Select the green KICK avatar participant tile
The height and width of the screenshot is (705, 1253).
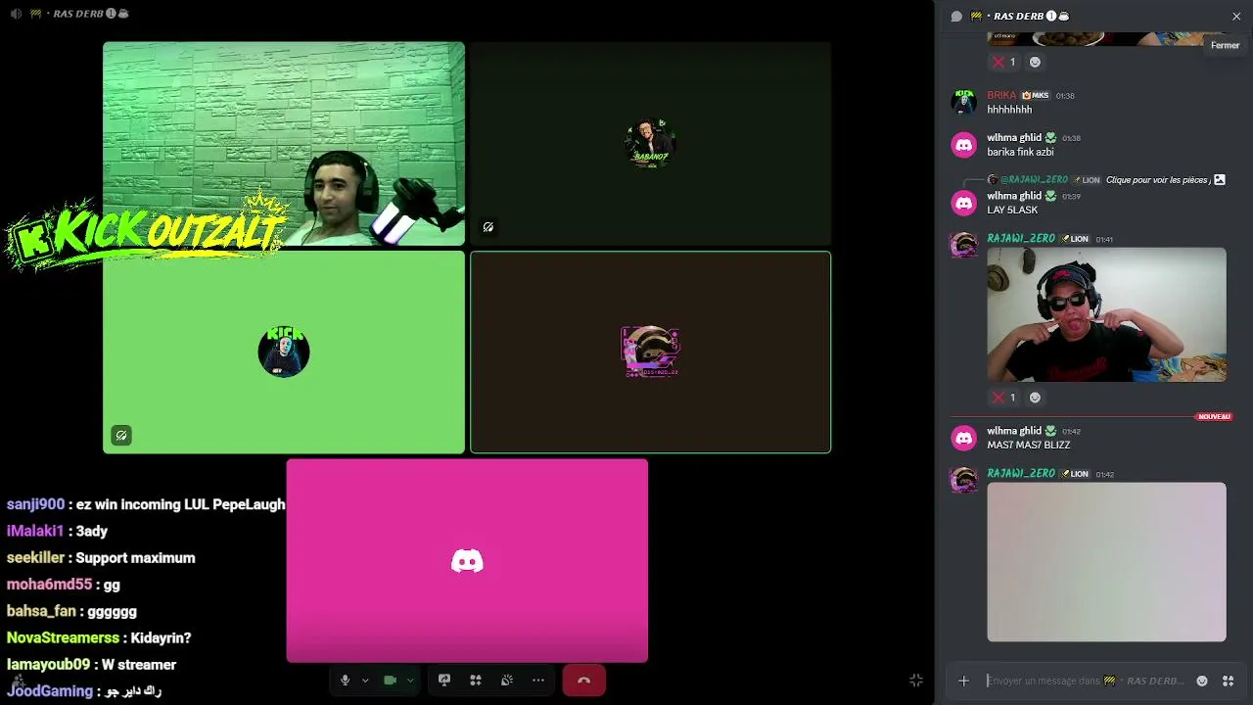pyautogui.click(x=284, y=352)
